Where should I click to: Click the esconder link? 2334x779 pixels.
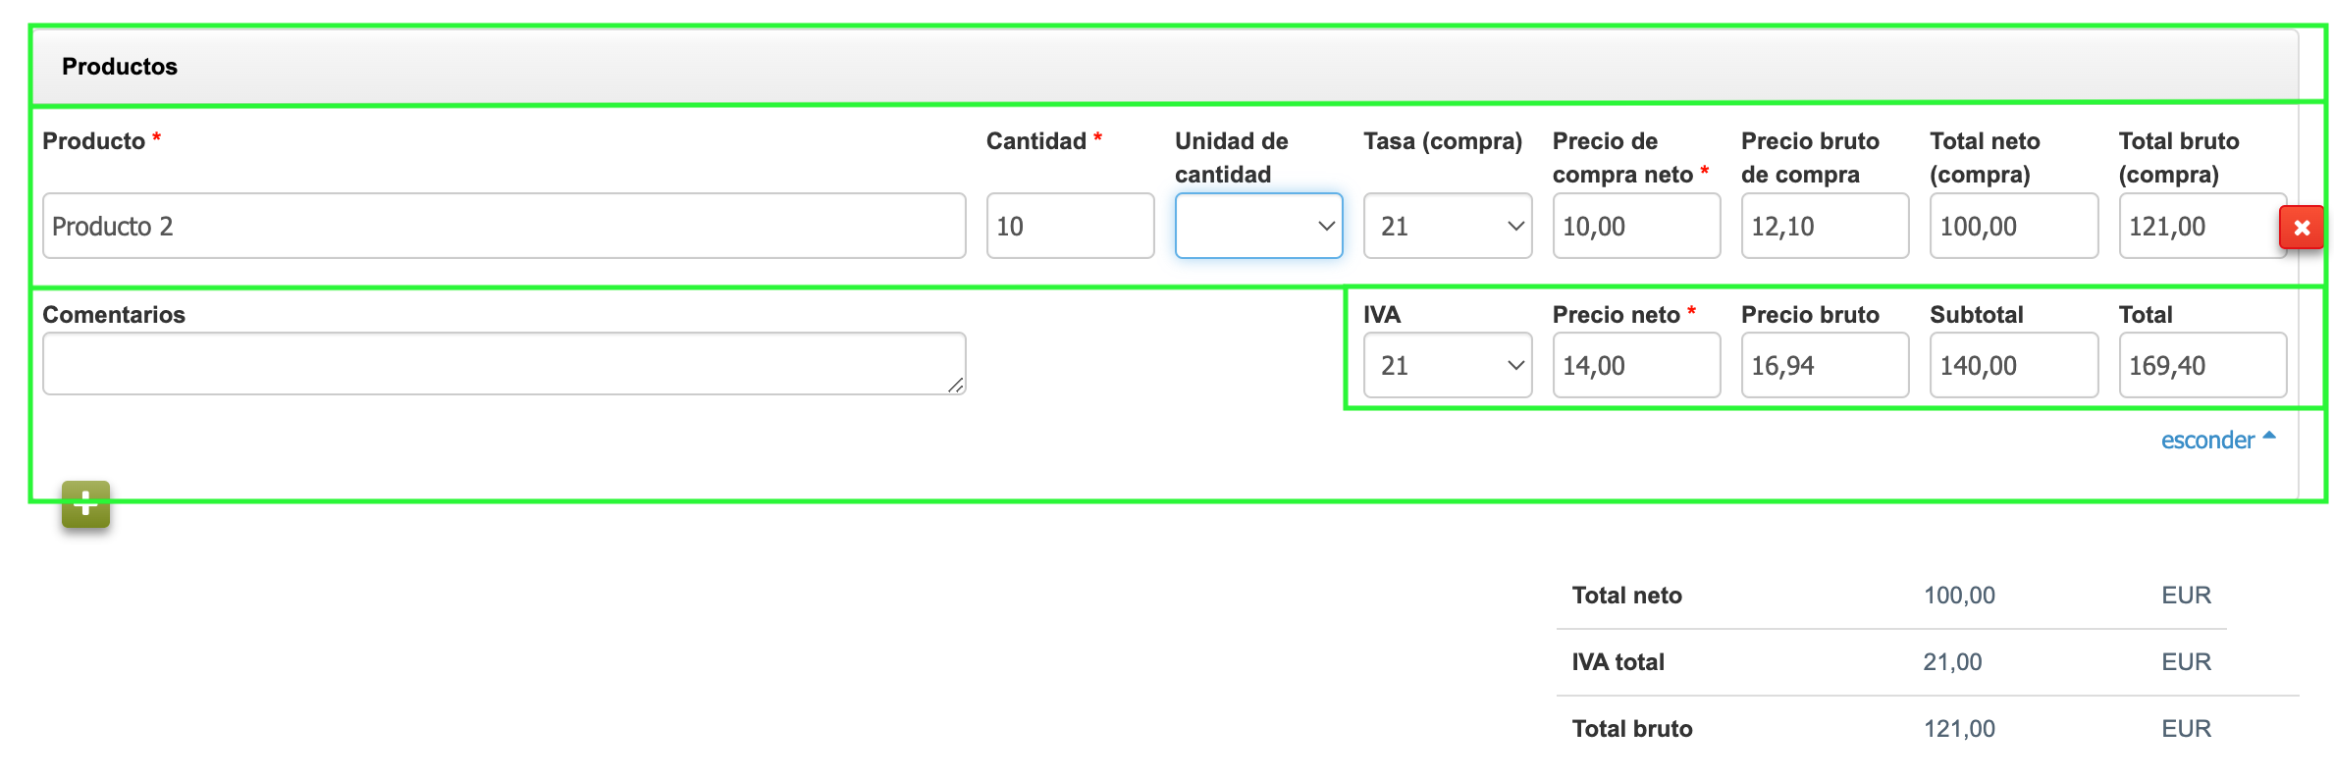point(2207,441)
